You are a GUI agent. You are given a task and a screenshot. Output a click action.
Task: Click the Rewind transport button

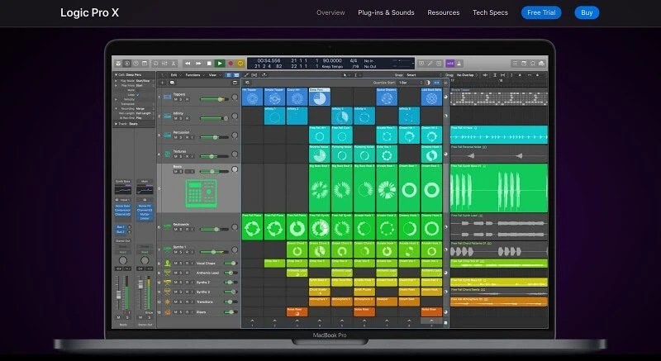pyautogui.click(x=188, y=63)
